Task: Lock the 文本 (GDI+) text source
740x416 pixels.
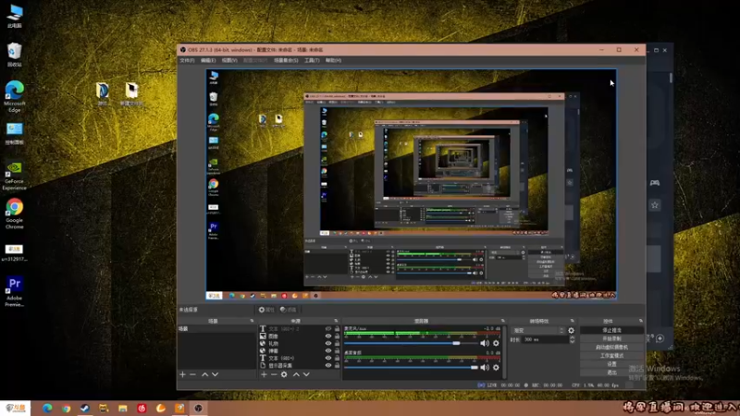Action: (337, 358)
